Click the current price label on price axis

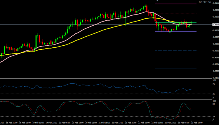click(x=216, y=24)
